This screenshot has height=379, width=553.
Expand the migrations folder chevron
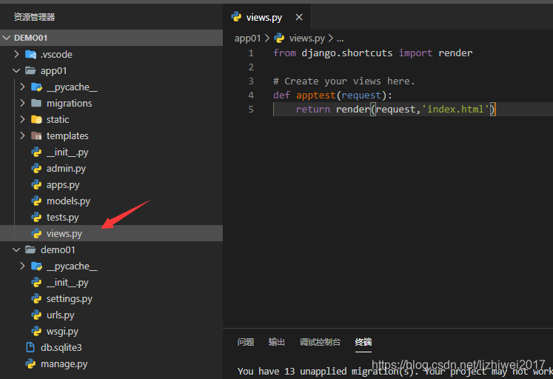coord(22,103)
